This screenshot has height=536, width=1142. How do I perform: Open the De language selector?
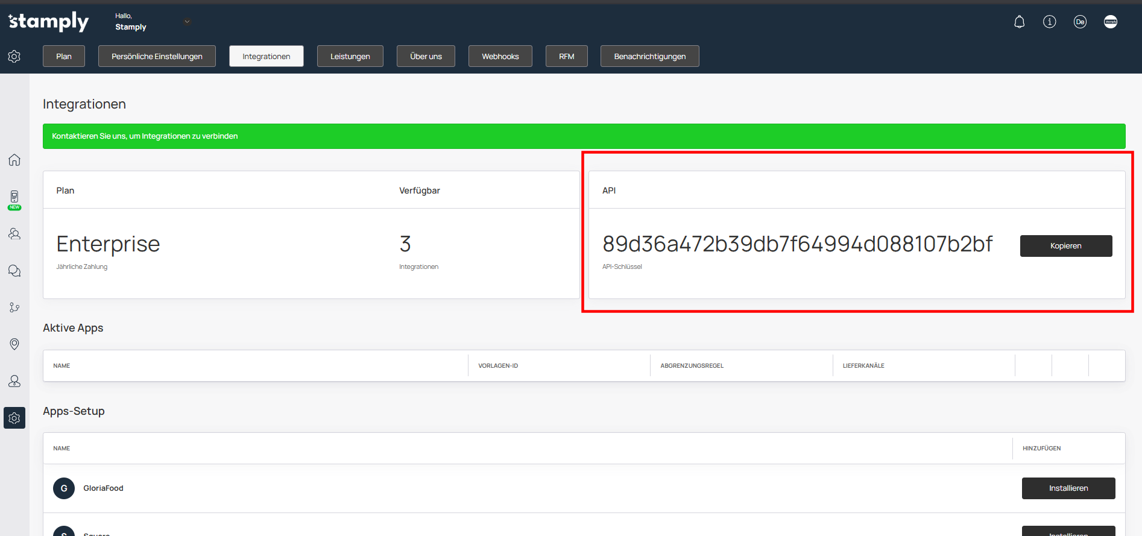tap(1079, 22)
